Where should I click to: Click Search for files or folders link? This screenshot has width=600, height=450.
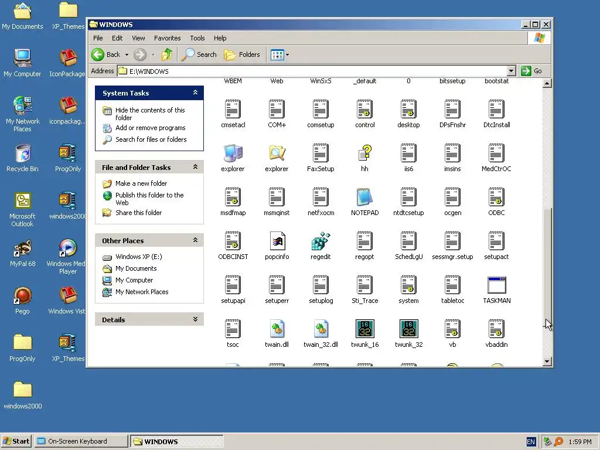pyautogui.click(x=151, y=139)
